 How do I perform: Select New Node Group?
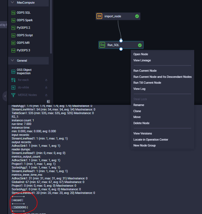(144, 145)
